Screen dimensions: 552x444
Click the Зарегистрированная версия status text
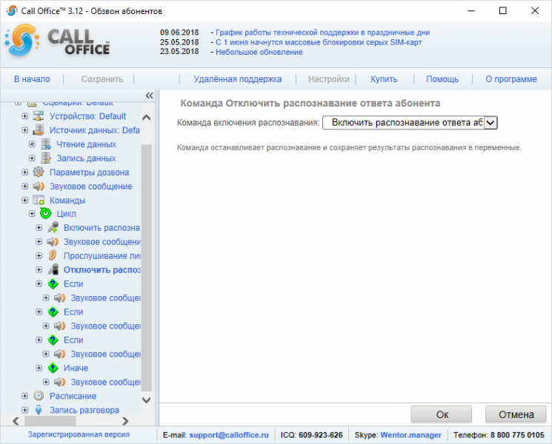coord(79,434)
